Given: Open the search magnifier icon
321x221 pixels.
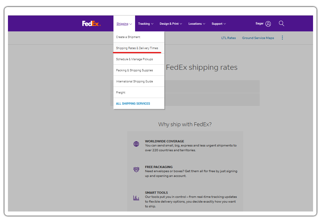Looking at the screenshot, I should (281, 23).
